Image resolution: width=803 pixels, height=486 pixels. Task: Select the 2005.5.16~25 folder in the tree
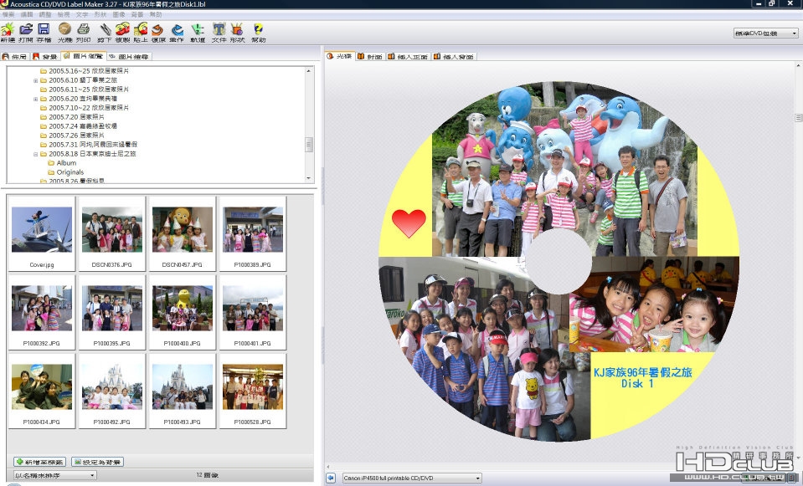coord(89,71)
